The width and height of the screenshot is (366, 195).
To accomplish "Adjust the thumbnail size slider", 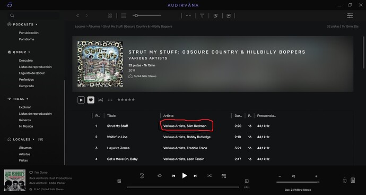I will (x=146, y=15).
